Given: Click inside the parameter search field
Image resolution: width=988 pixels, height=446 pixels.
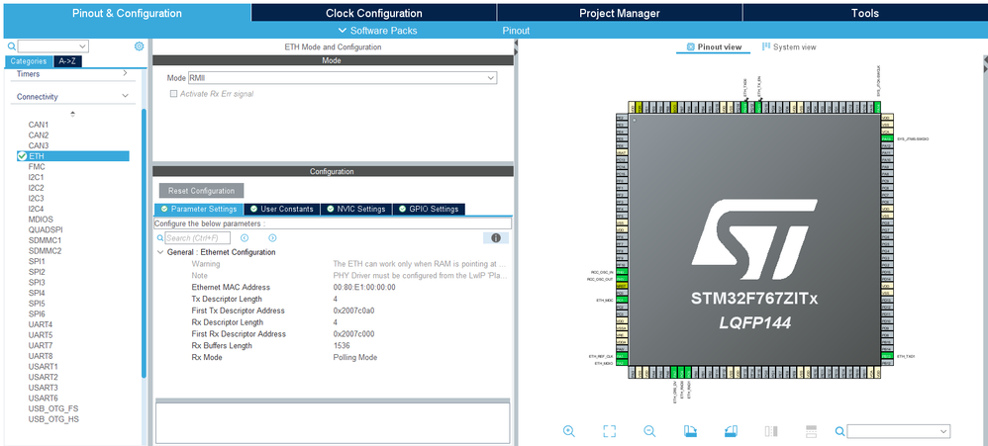Looking at the screenshot, I should 197,237.
